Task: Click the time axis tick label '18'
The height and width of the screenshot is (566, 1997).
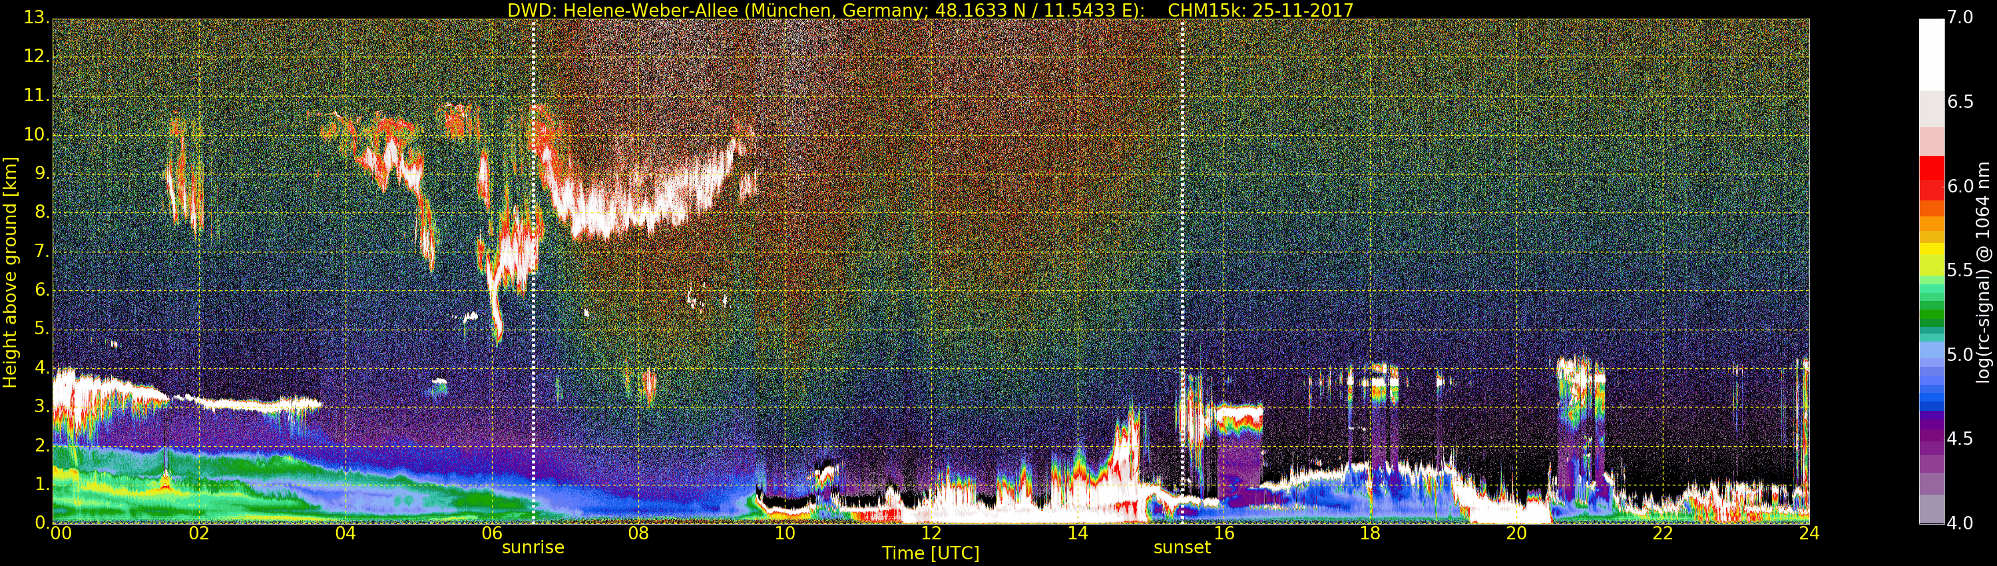Action: click(1371, 533)
